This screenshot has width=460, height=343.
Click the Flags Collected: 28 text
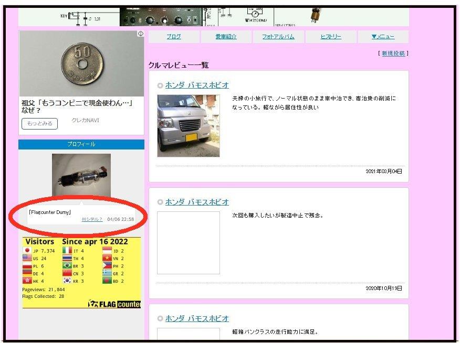43,296
